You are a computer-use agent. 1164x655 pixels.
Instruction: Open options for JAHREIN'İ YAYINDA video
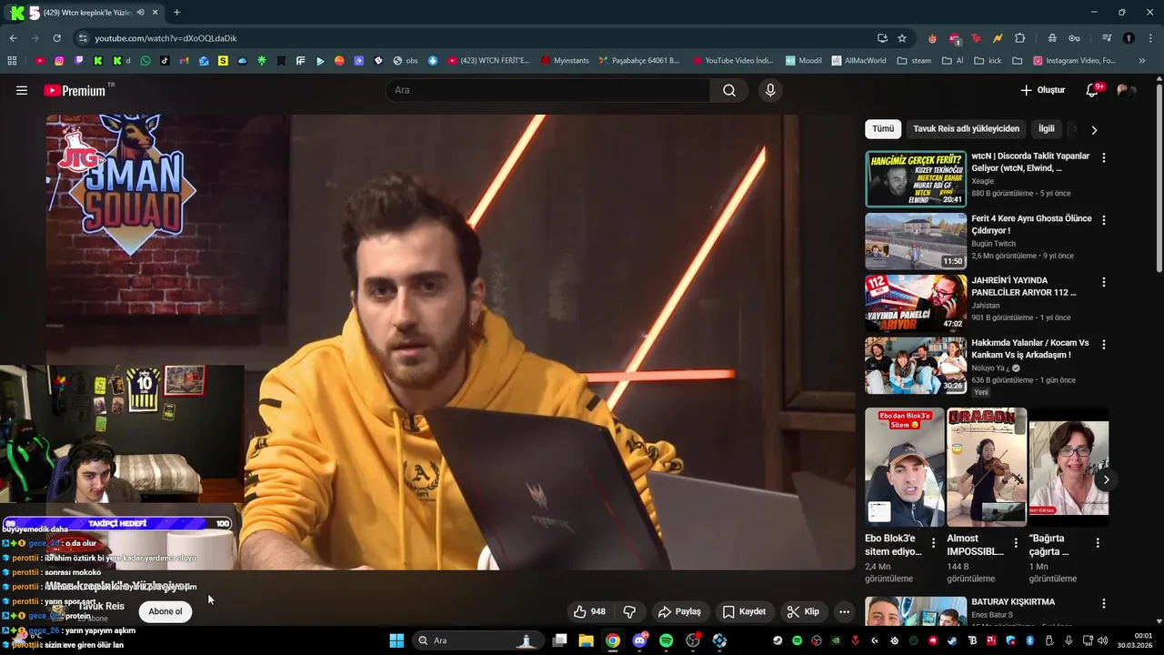[x=1104, y=282]
